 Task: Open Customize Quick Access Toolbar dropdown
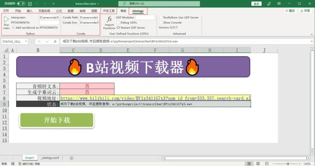tap(53, 4)
